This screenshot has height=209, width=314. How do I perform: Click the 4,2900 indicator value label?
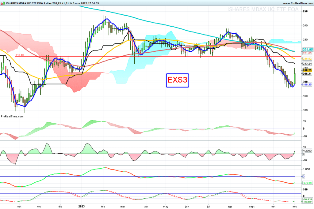(x=307, y=151)
